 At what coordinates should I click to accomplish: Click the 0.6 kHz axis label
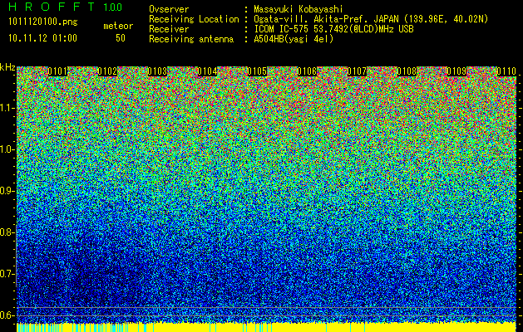pos(7,315)
